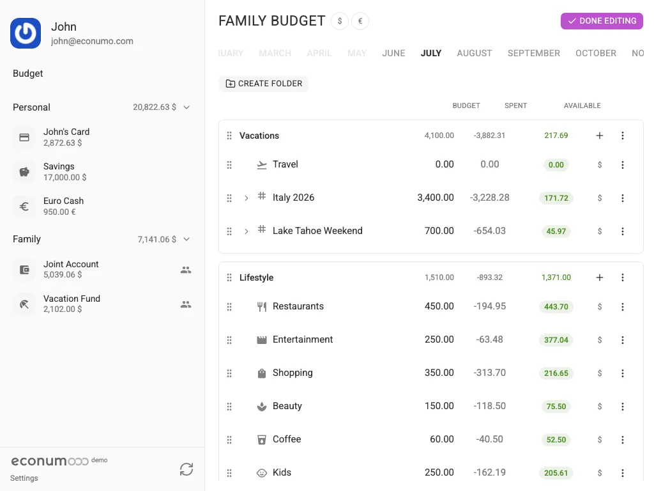The width and height of the screenshot is (654, 491).
Task: Click the Joint Account wallet icon
Action: 24,270
